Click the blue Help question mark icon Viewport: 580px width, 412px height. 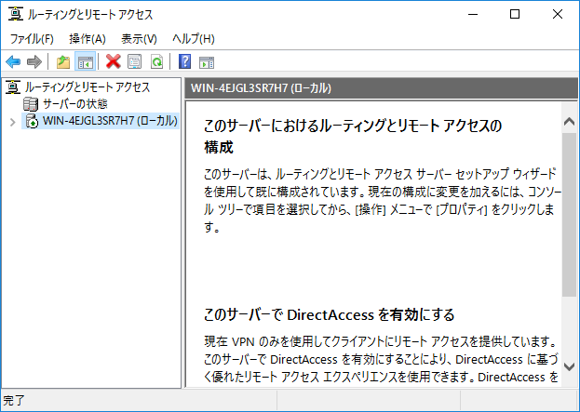click(x=184, y=61)
